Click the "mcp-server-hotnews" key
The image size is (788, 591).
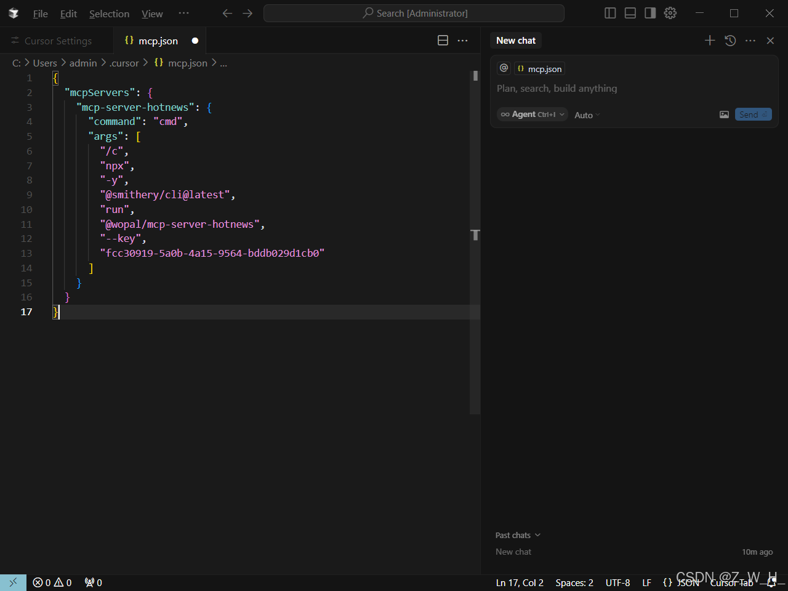coord(135,107)
